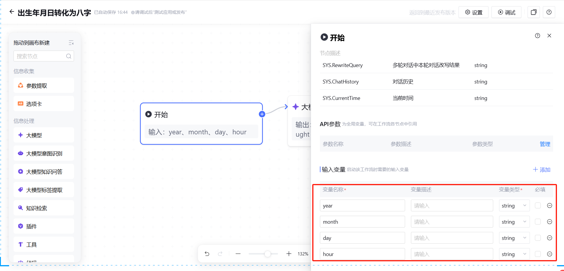Select the 大模型 node icon in sidebar
Viewport: 564px width, 271px height.
21,135
